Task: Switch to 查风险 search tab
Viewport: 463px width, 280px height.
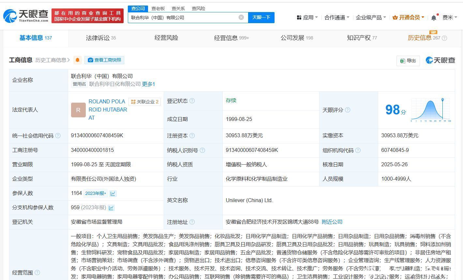Action: pyautogui.click(x=198, y=8)
